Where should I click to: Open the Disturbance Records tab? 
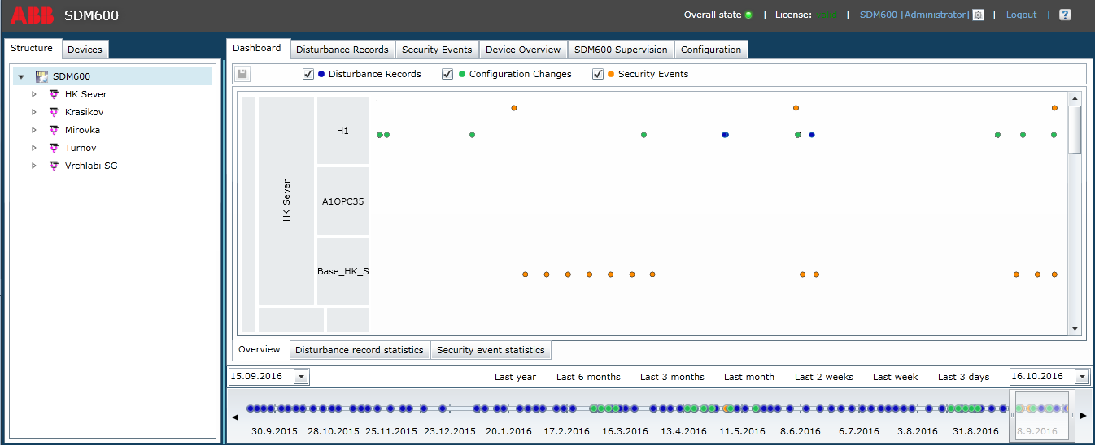tap(342, 50)
